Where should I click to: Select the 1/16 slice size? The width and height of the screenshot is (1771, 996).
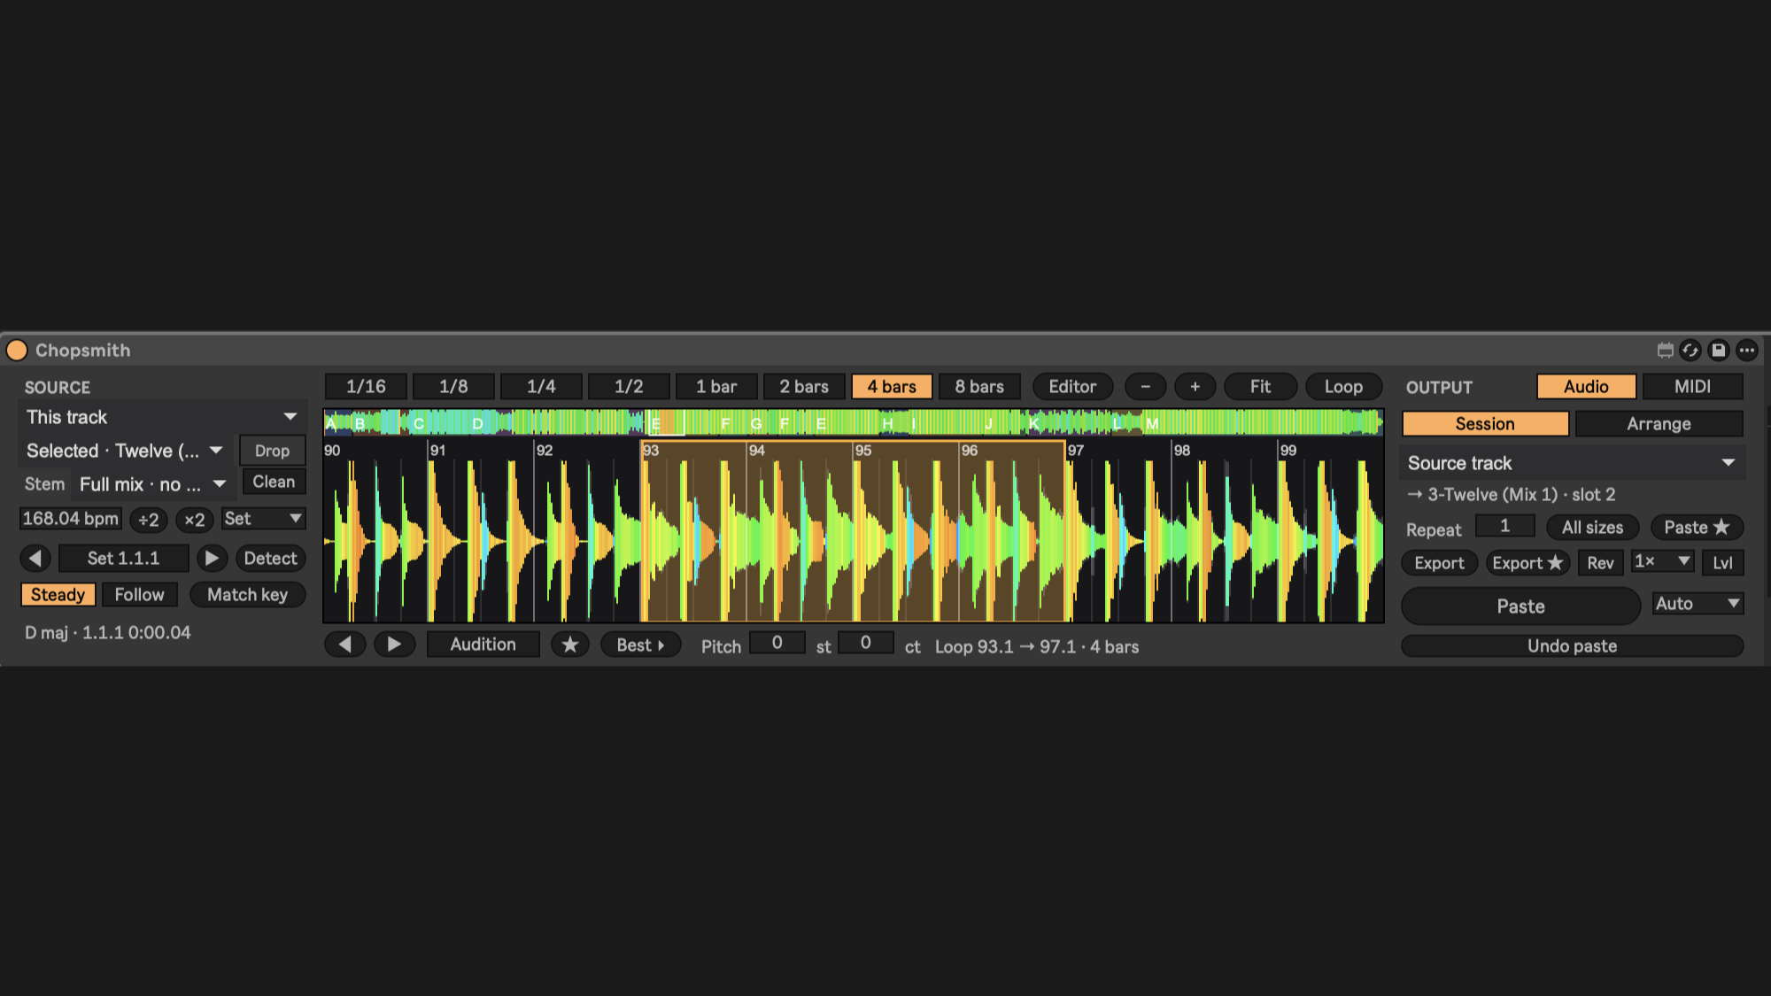(366, 387)
